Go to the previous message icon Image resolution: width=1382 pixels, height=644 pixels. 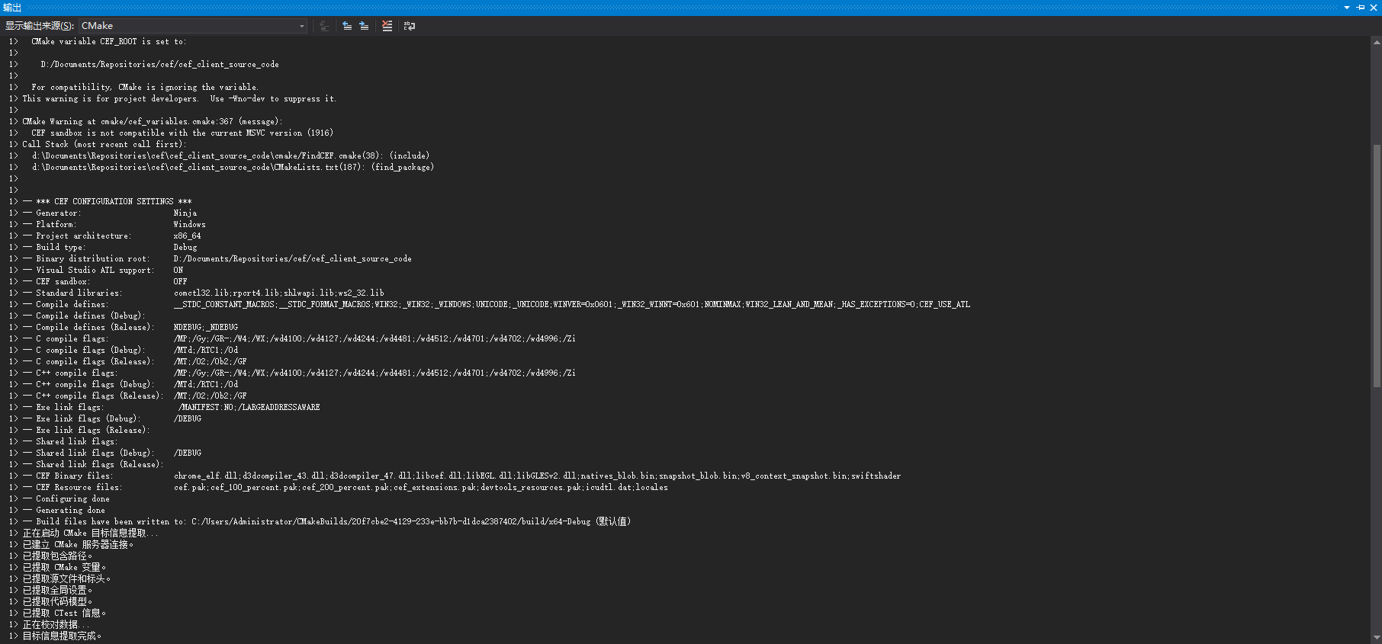(347, 26)
